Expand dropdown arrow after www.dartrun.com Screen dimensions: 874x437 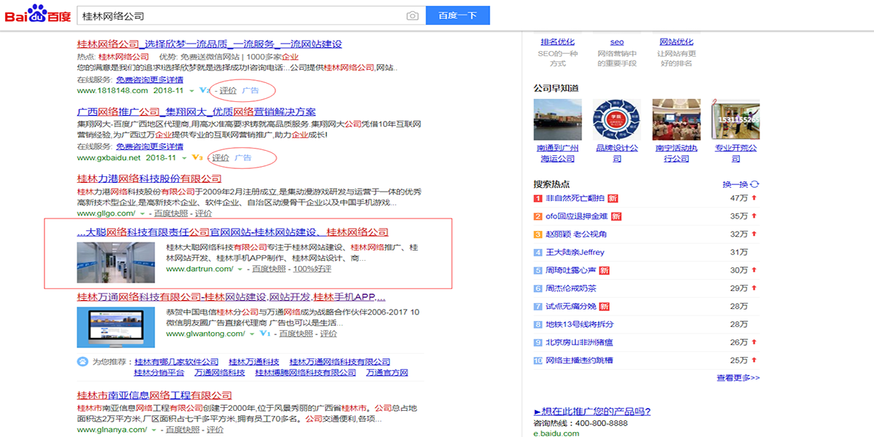point(240,269)
